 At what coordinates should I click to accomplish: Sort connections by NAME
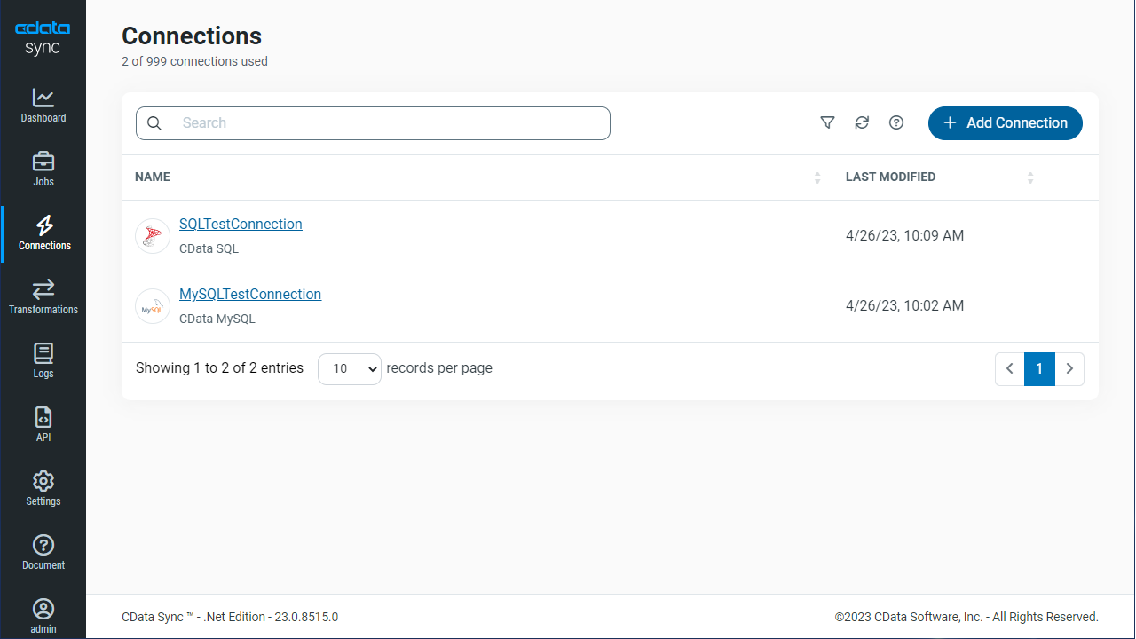coord(816,177)
